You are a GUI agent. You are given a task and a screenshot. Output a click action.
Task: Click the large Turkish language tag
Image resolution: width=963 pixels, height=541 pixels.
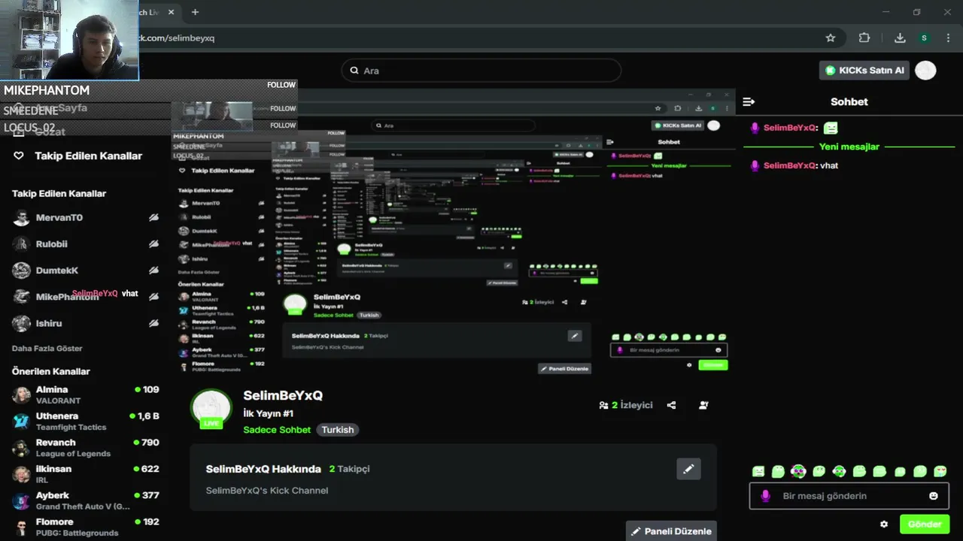pyautogui.click(x=337, y=430)
